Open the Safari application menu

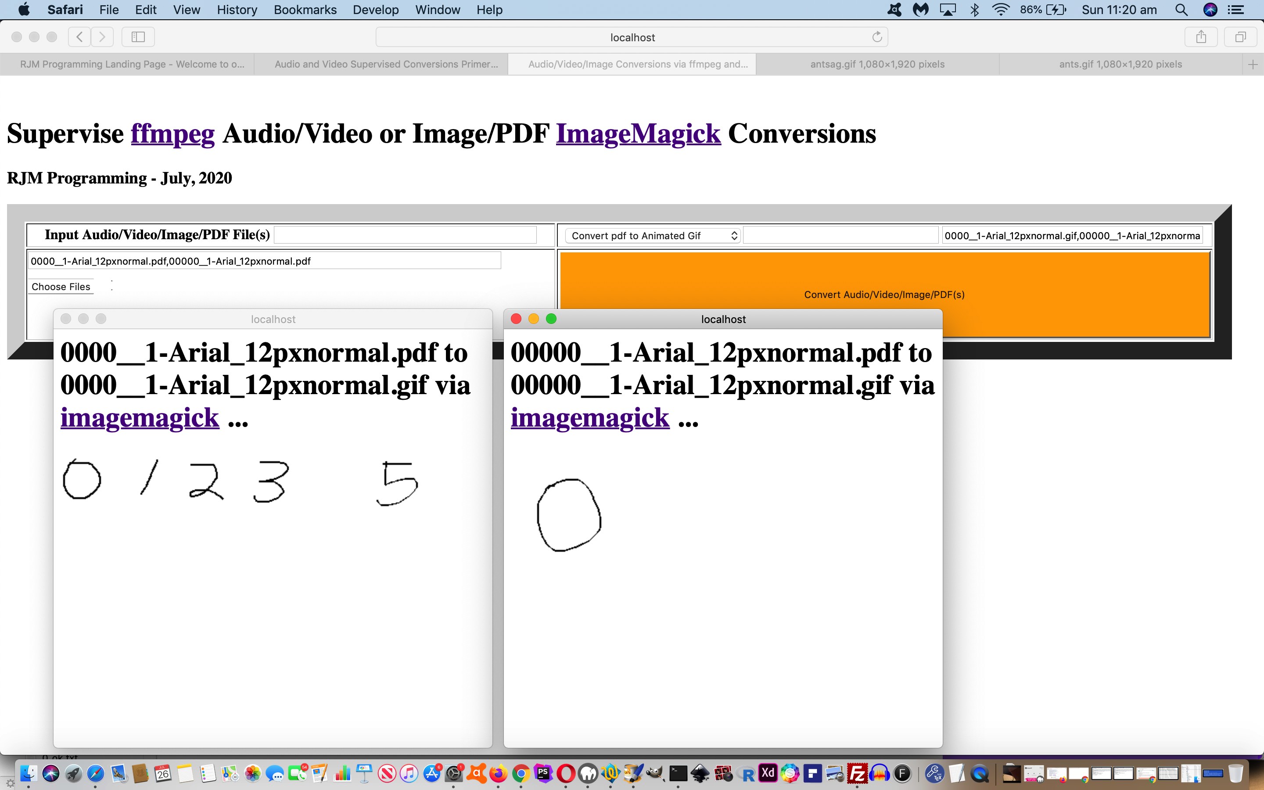[65, 10]
